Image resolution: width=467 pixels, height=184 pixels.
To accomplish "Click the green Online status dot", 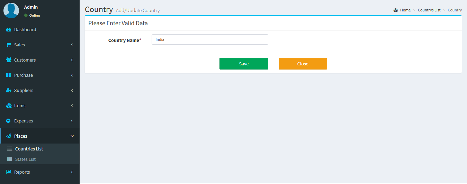I will coord(26,16).
